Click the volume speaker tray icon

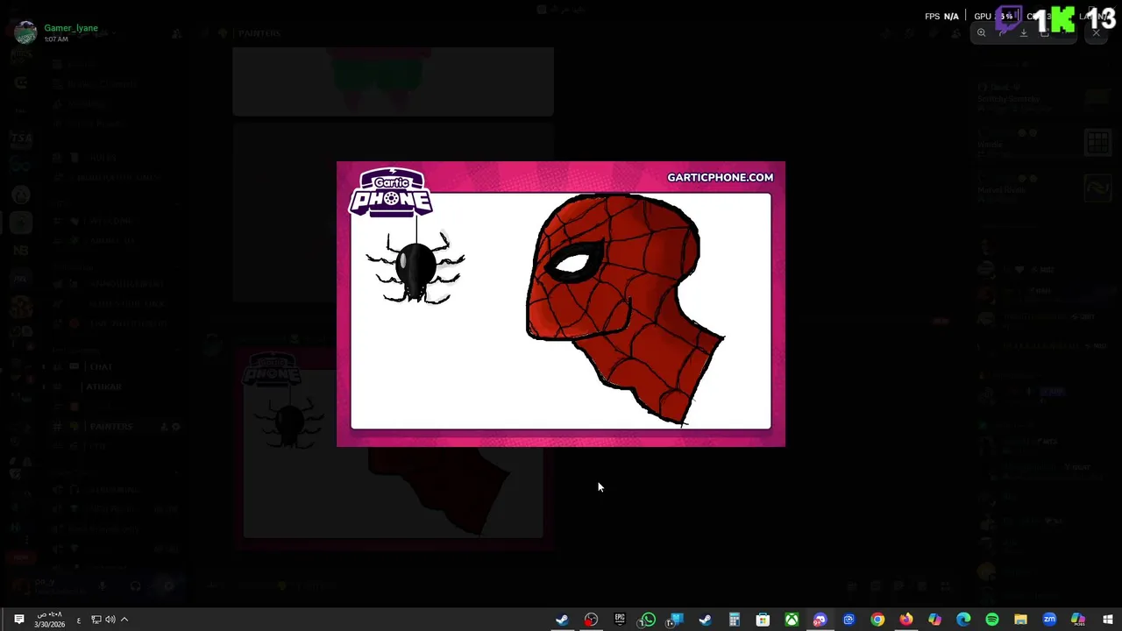pos(110,620)
